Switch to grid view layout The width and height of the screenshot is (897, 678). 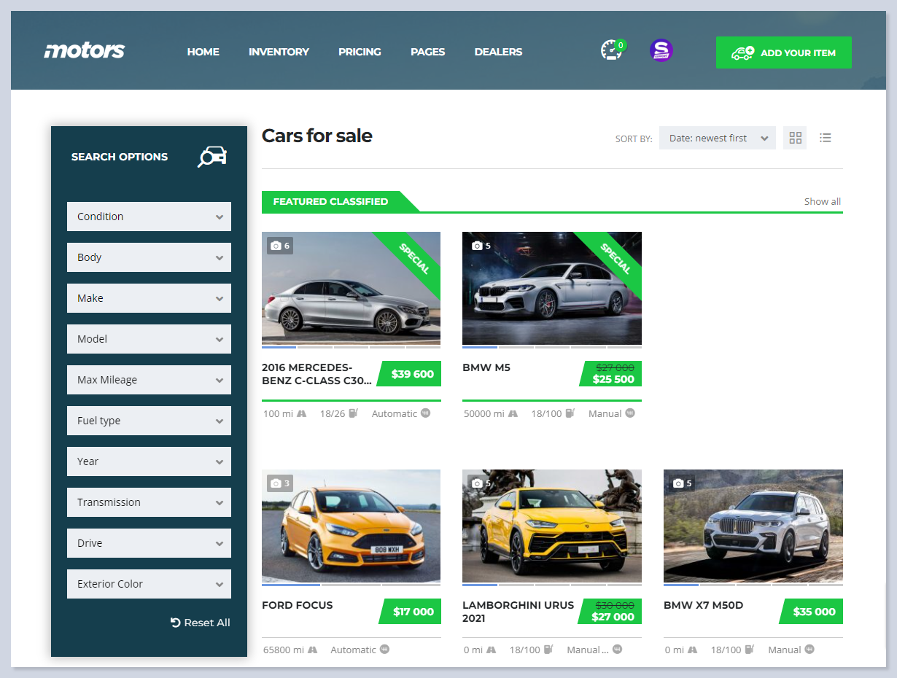coord(795,138)
